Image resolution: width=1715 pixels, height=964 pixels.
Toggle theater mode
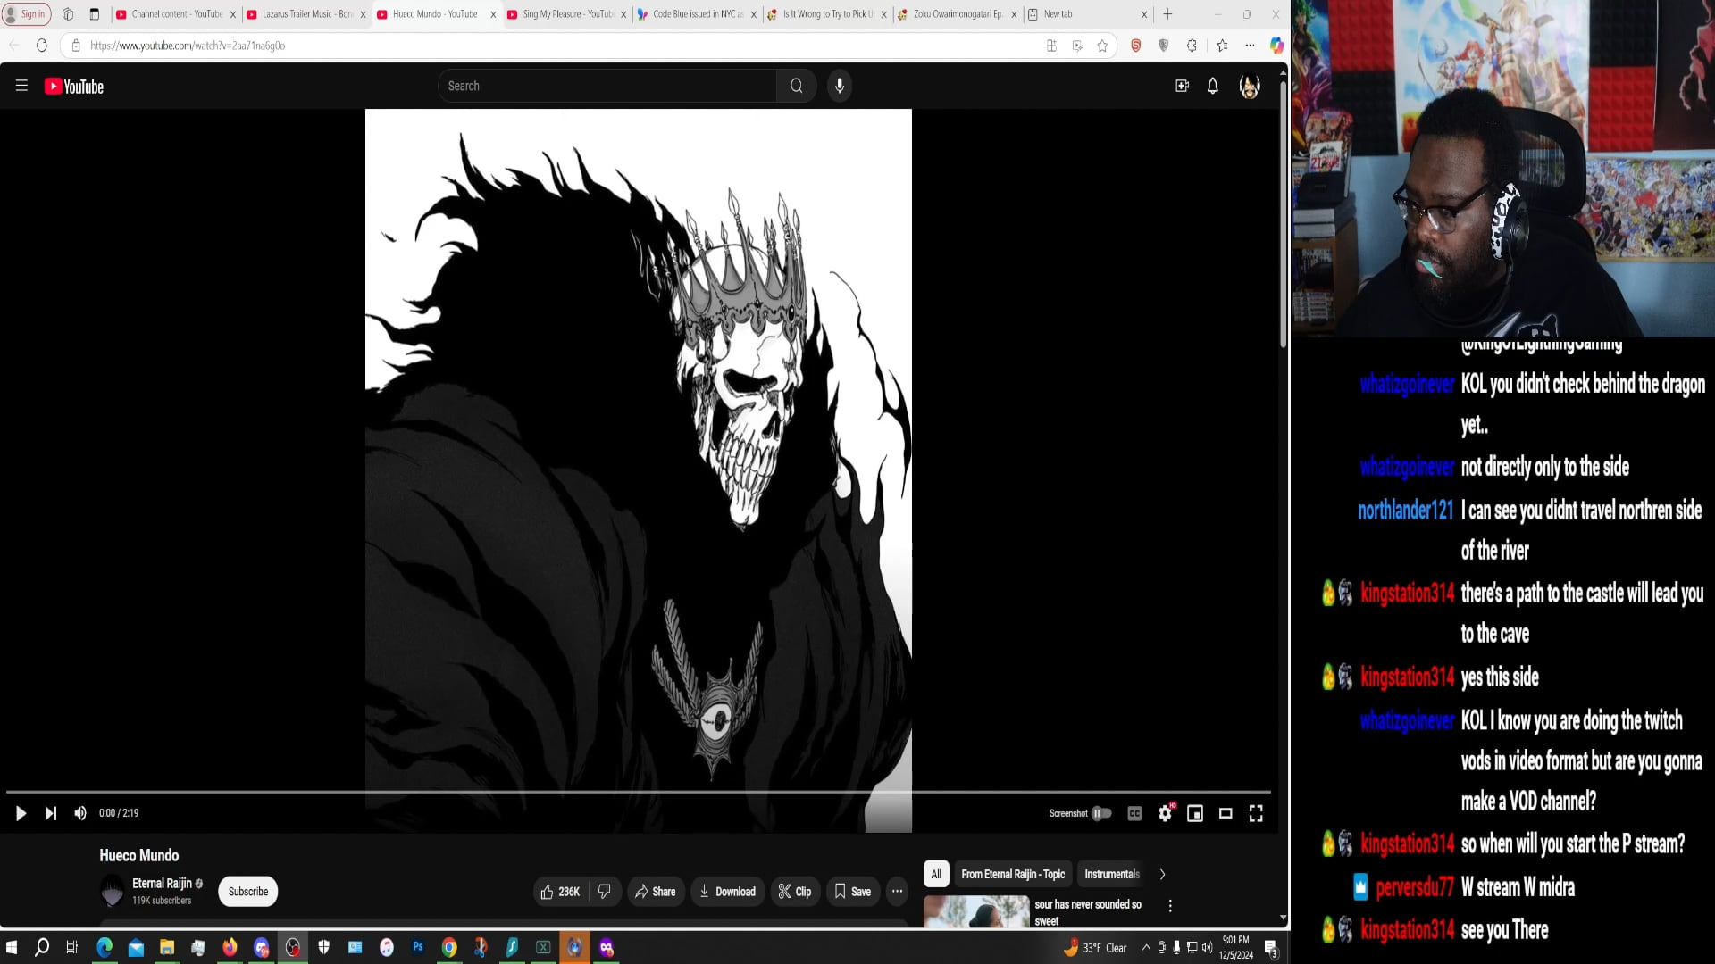pos(1226,813)
